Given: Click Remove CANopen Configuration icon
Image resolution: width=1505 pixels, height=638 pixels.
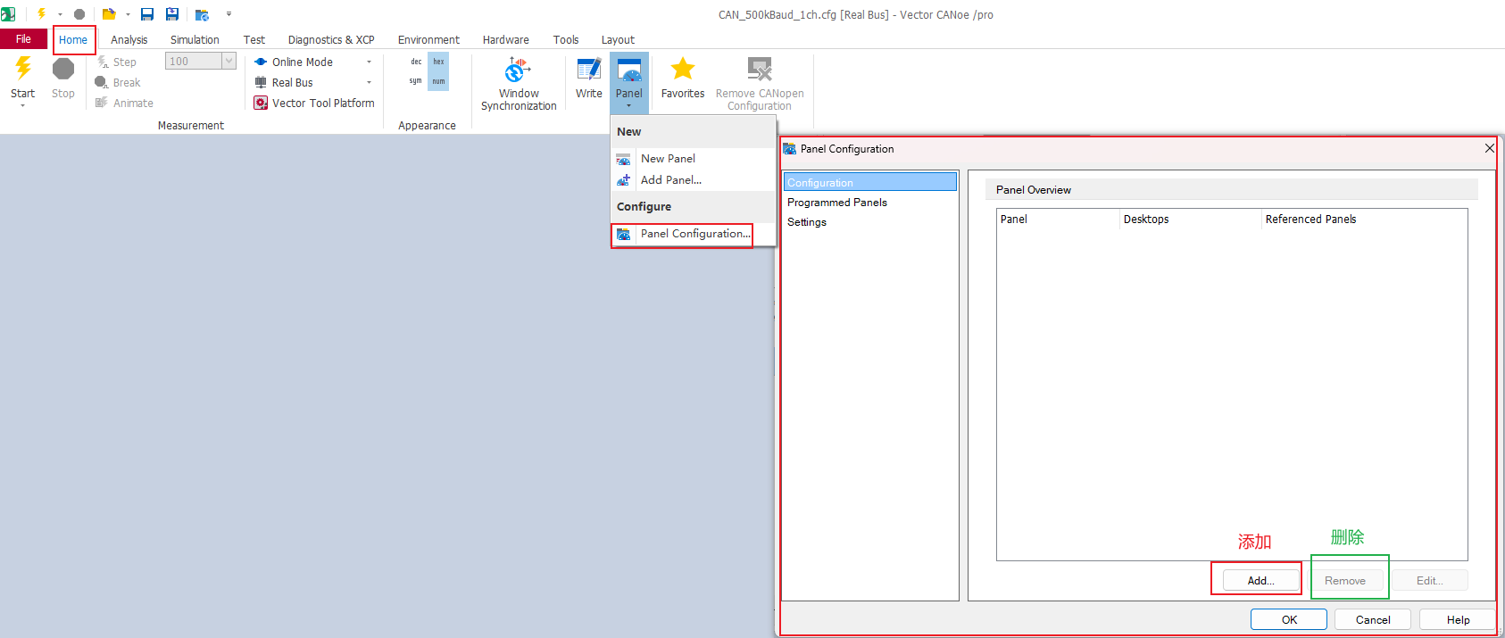Looking at the screenshot, I should coord(760,70).
